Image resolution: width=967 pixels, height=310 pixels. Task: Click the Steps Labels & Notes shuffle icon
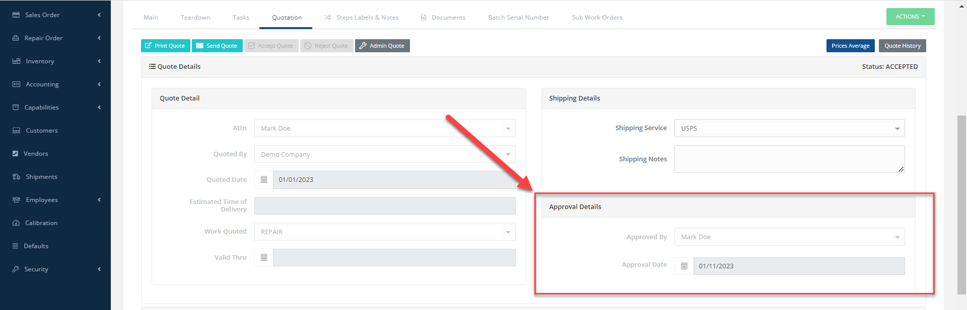tap(328, 18)
